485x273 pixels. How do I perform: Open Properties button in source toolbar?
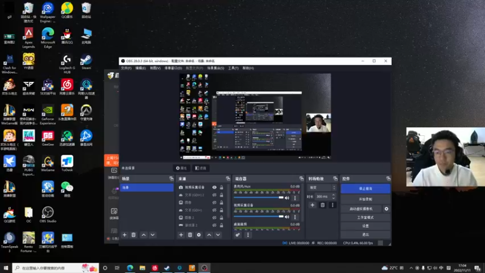click(x=181, y=168)
